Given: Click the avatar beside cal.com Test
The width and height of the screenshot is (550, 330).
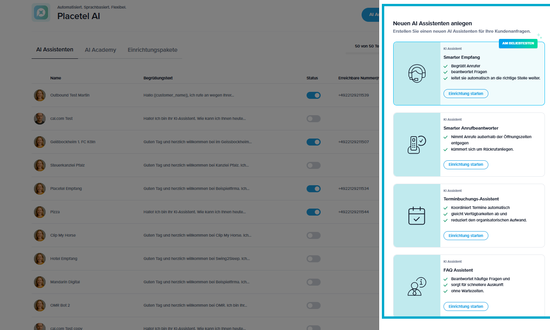Looking at the screenshot, I should coord(40,119).
